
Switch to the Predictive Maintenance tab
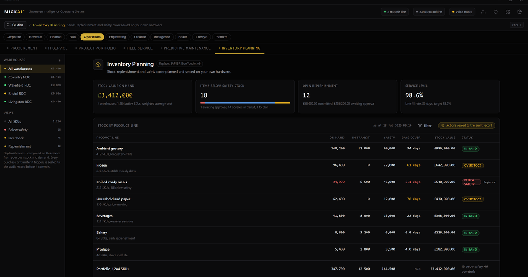pyautogui.click(x=186, y=48)
